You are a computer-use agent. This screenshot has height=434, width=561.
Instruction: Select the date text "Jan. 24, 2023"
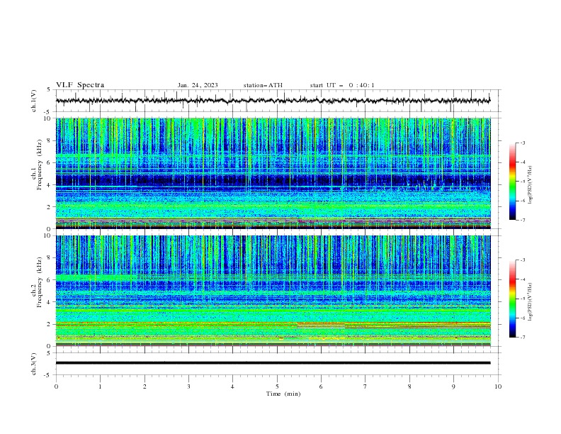pos(198,85)
